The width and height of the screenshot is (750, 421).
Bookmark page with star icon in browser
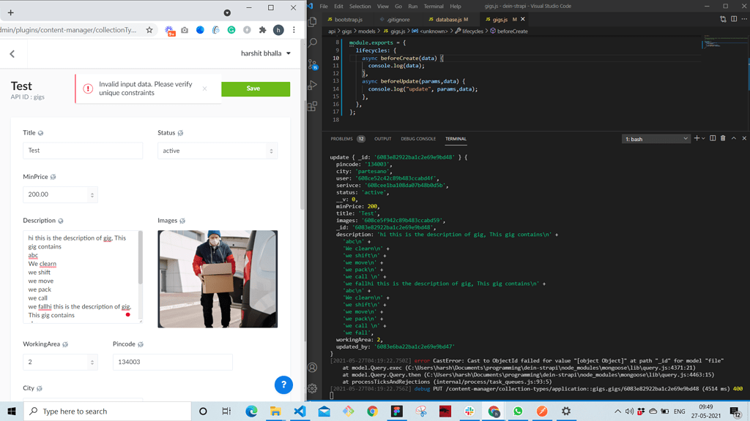149,29
